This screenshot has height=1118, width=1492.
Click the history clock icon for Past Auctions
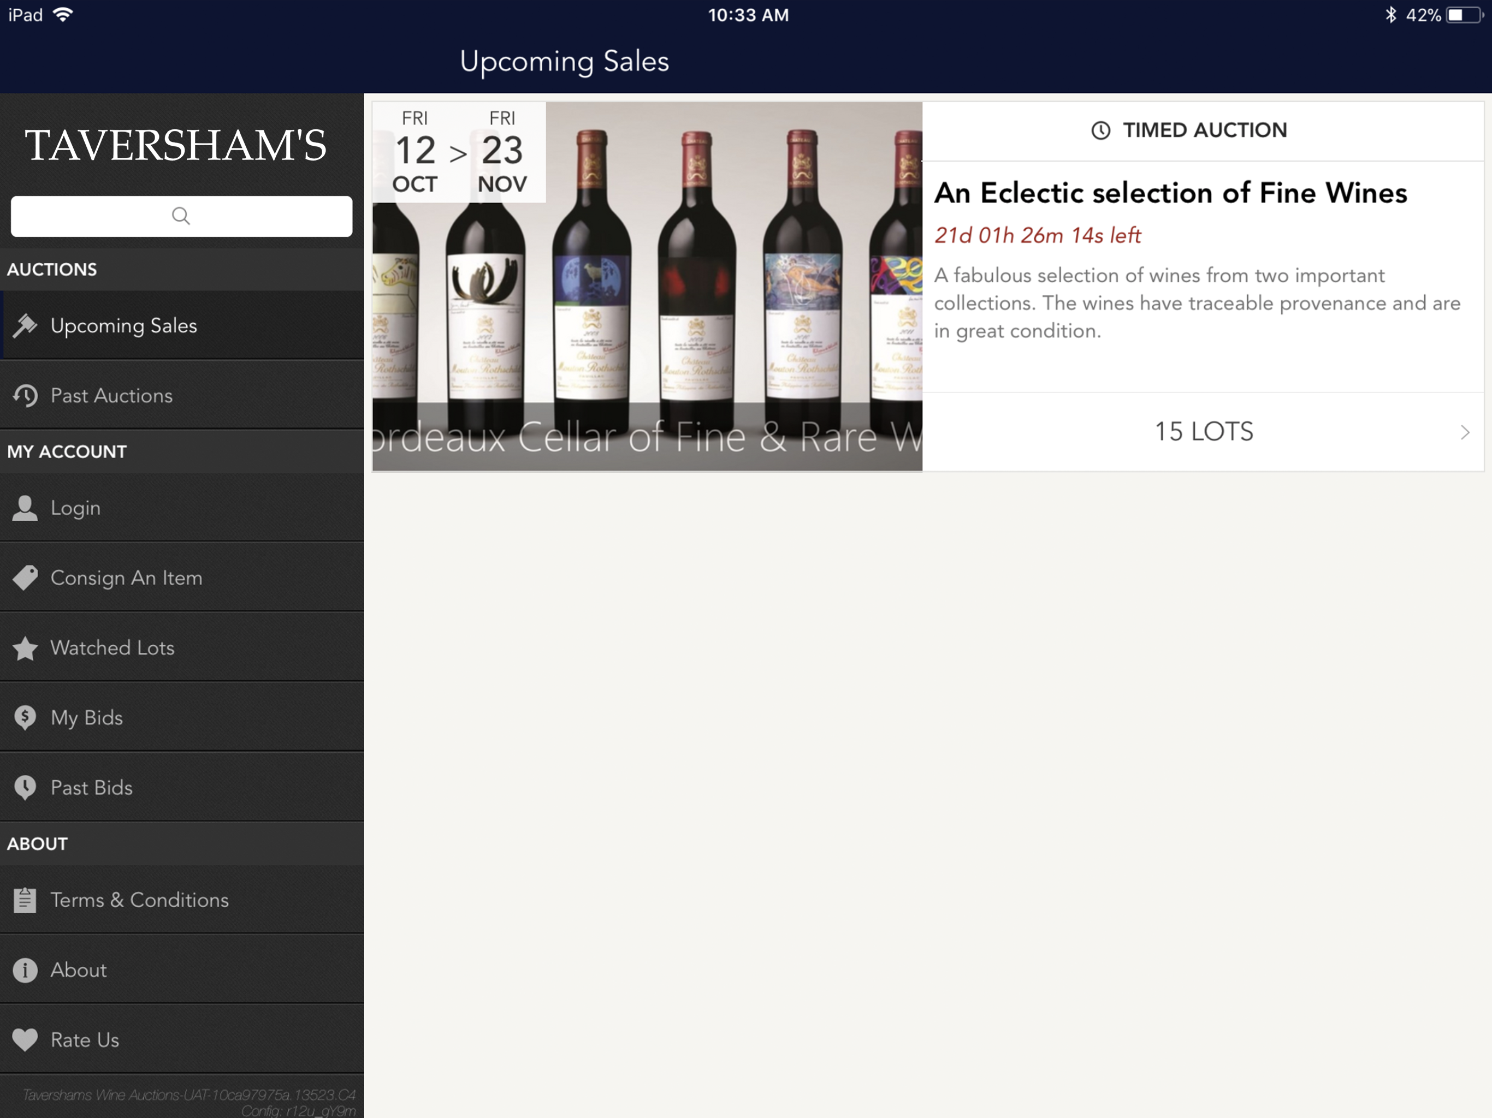tap(25, 396)
